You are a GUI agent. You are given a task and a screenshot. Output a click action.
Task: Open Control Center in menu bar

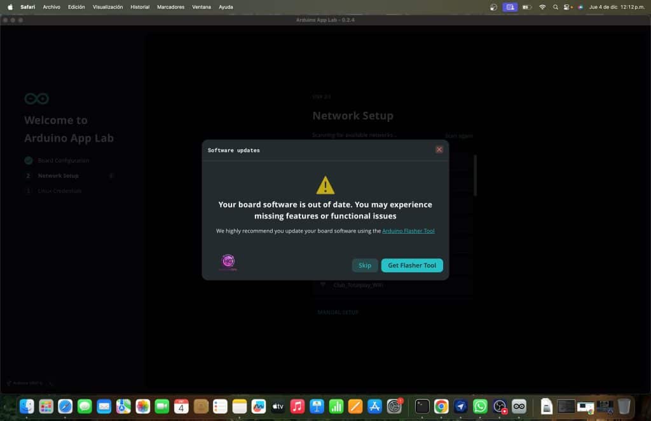pyautogui.click(x=568, y=7)
